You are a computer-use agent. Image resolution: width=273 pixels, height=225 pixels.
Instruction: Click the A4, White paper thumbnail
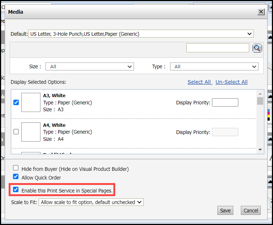pyautogui.click(x=31, y=132)
